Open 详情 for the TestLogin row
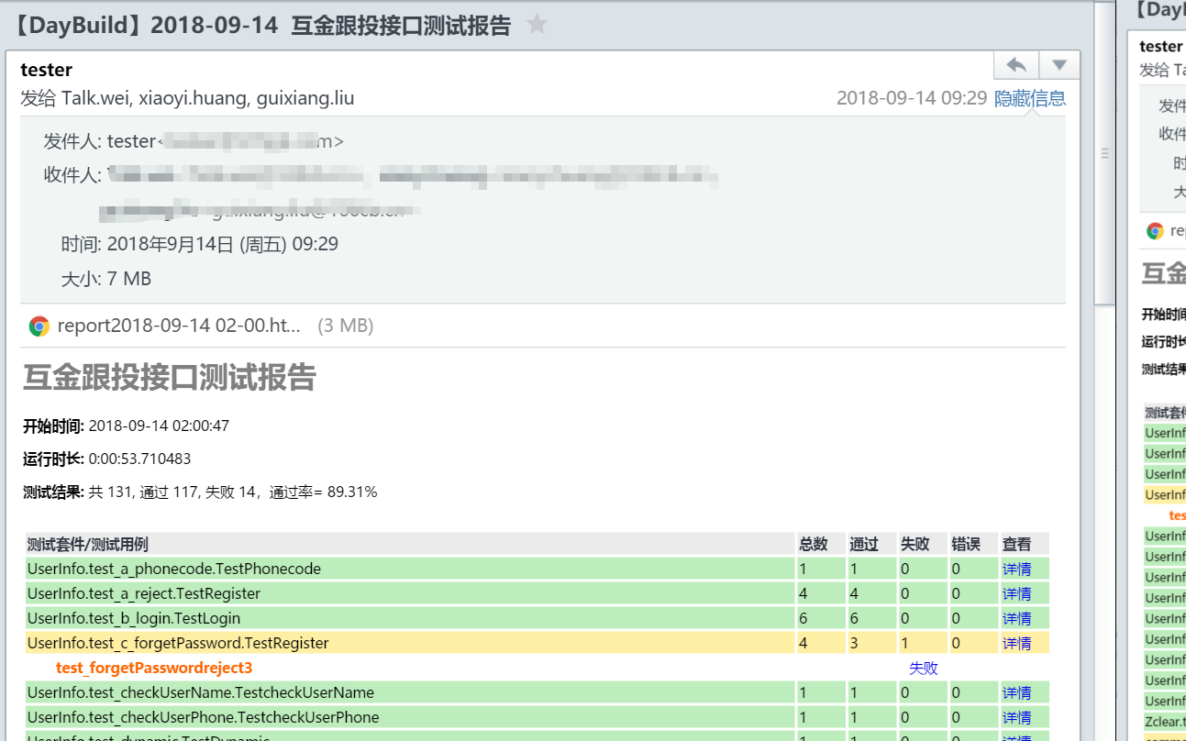The width and height of the screenshot is (1186, 741). [x=1019, y=618]
